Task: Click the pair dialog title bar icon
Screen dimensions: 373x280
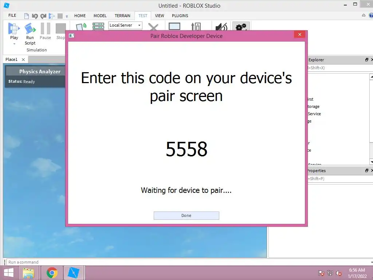Action: 71,36
